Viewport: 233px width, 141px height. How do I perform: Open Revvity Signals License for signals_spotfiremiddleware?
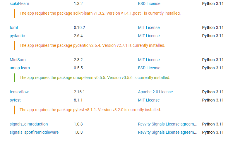pyautogui.click(x=167, y=132)
